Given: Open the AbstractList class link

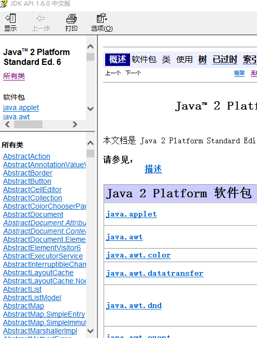Looking at the screenshot, I should pos(22,290).
